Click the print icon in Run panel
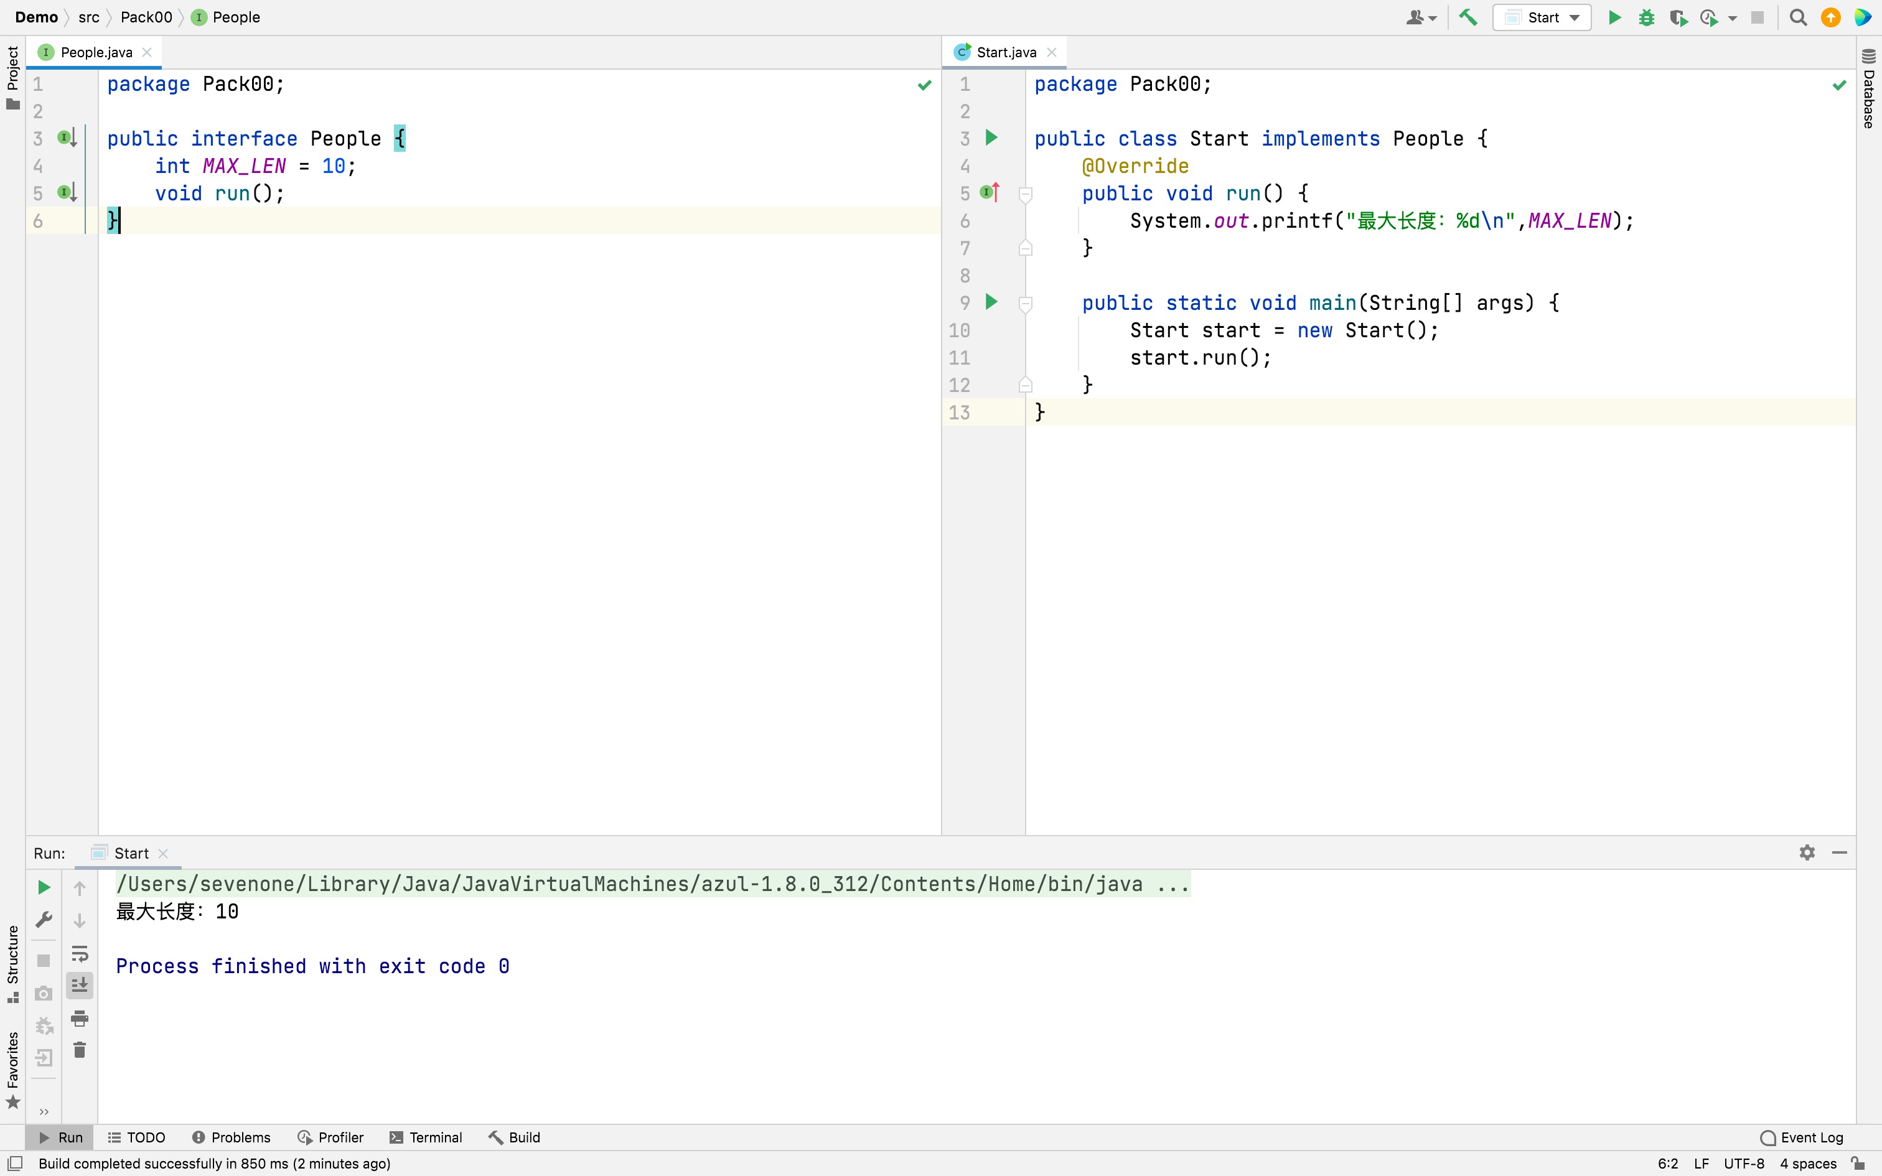Viewport: 1882px width, 1176px height. tap(79, 1018)
